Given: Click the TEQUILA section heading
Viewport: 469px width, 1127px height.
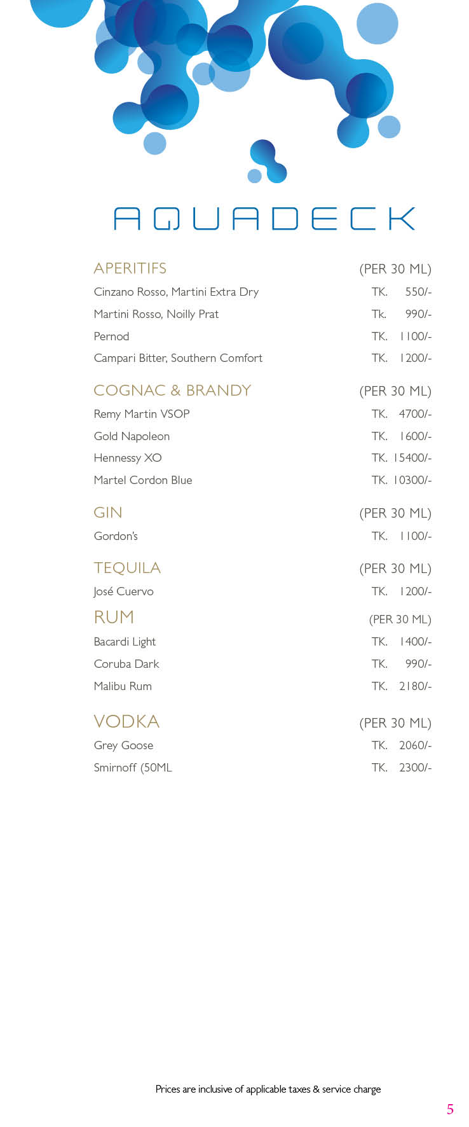Looking at the screenshot, I should click(126, 568).
